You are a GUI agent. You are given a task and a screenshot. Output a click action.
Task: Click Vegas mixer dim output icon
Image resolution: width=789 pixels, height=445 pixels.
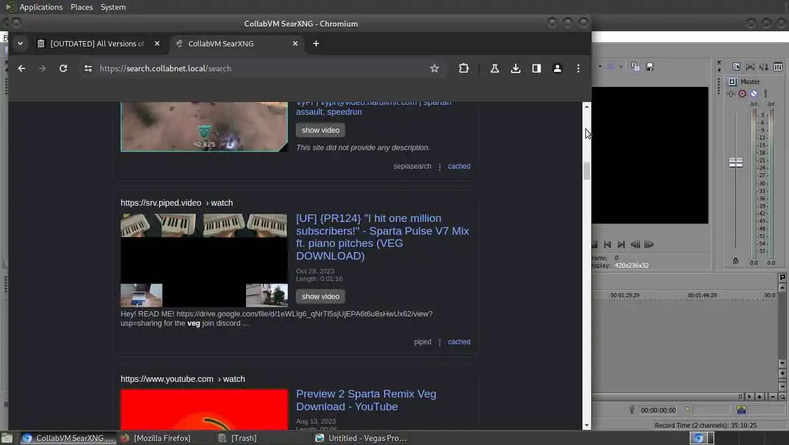(764, 67)
